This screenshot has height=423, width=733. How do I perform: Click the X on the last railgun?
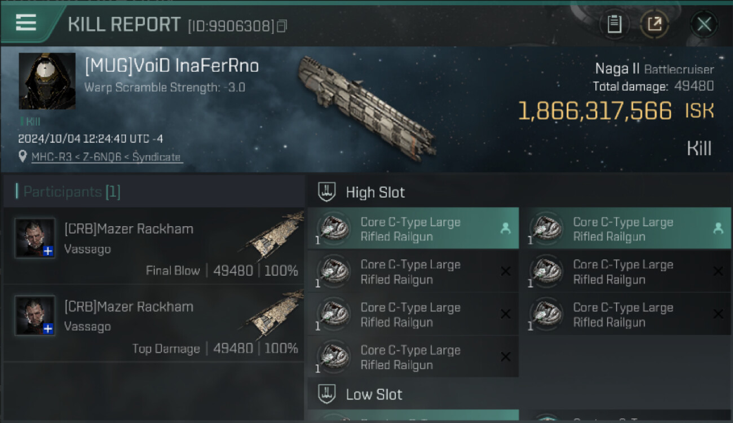pos(505,356)
